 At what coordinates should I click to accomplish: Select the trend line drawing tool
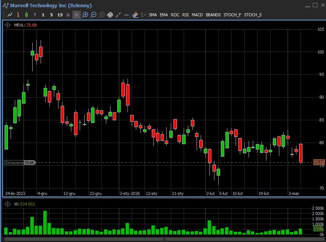[118, 15]
